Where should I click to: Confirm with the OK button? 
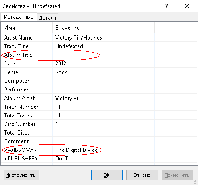point(107,175)
